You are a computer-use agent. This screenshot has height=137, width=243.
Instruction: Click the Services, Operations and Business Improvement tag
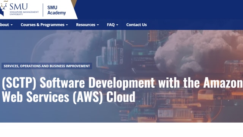coord(47,66)
